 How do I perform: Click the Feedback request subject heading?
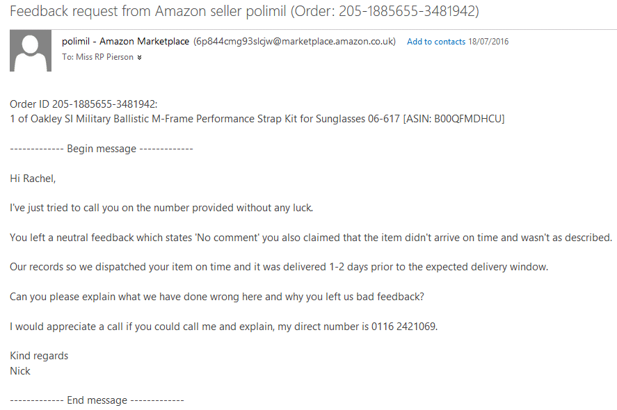(x=244, y=11)
